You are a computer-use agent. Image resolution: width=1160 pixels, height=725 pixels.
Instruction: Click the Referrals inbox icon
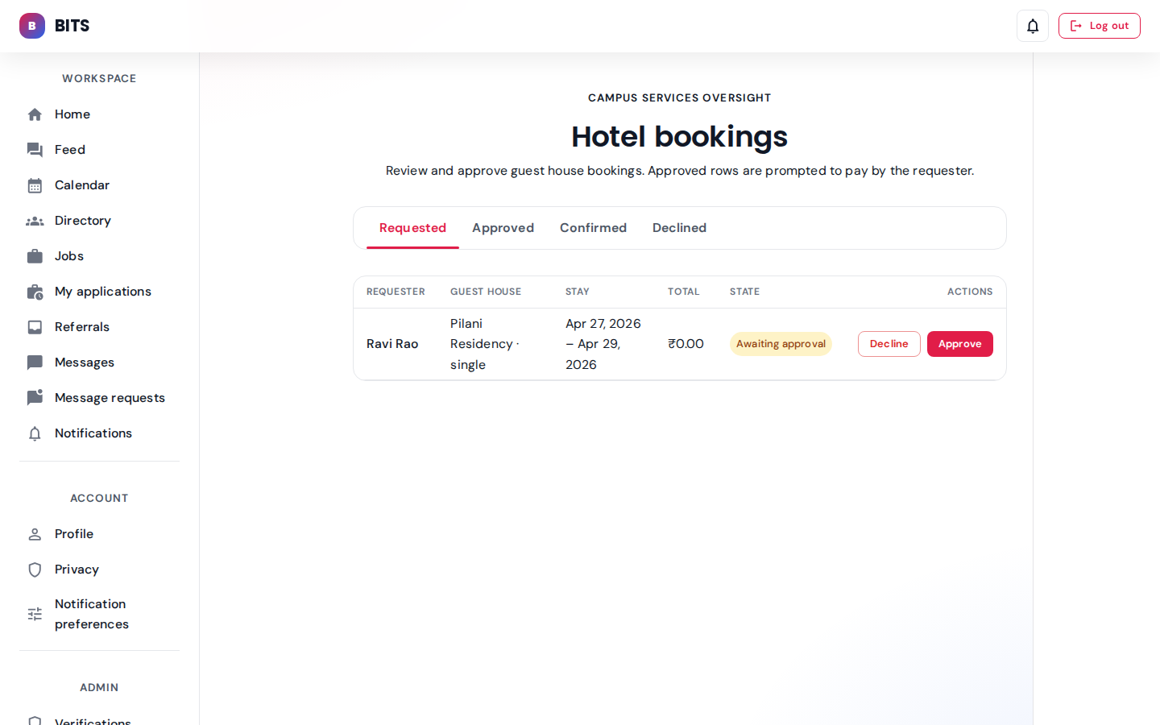(x=35, y=327)
